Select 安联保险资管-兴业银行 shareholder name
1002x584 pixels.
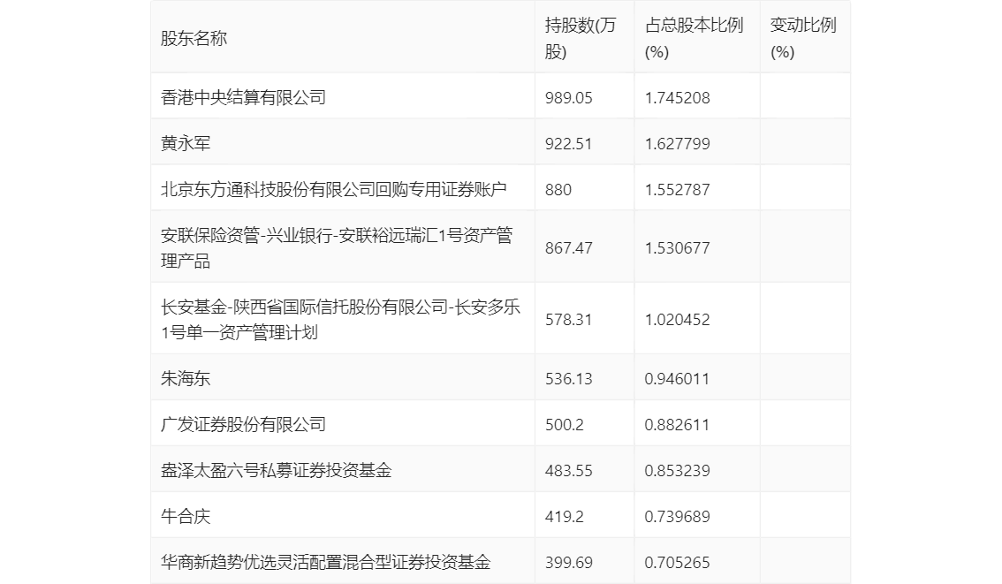pyautogui.click(x=337, y=248)
